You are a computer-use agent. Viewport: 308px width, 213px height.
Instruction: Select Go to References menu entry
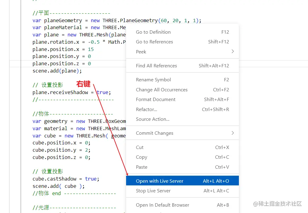click(x=182, y=42)
